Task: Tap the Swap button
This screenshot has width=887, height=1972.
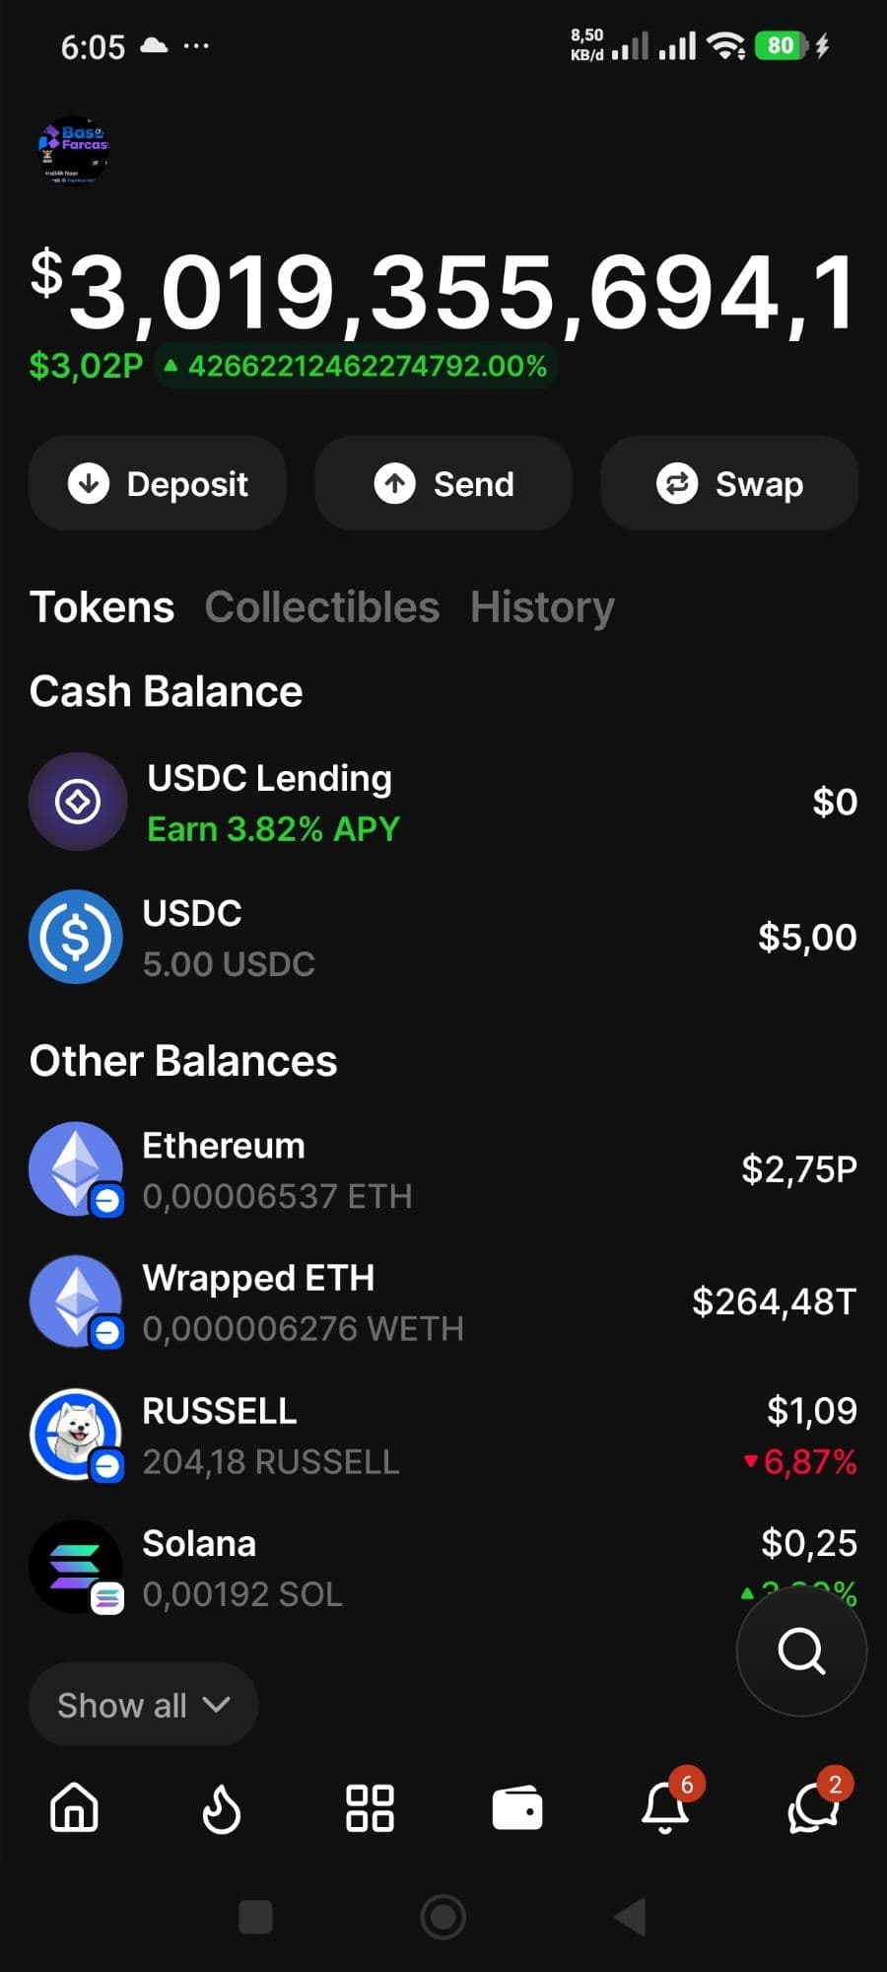Action: [729, 484]
